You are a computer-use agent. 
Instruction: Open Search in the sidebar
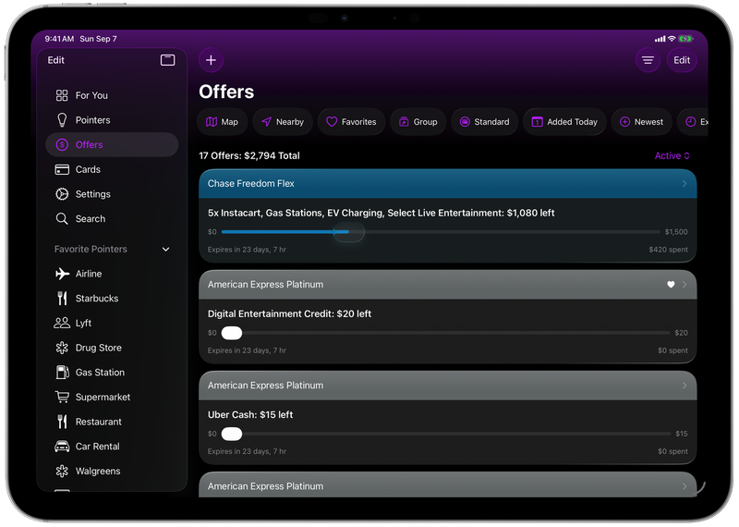click(x=112, y=218)
